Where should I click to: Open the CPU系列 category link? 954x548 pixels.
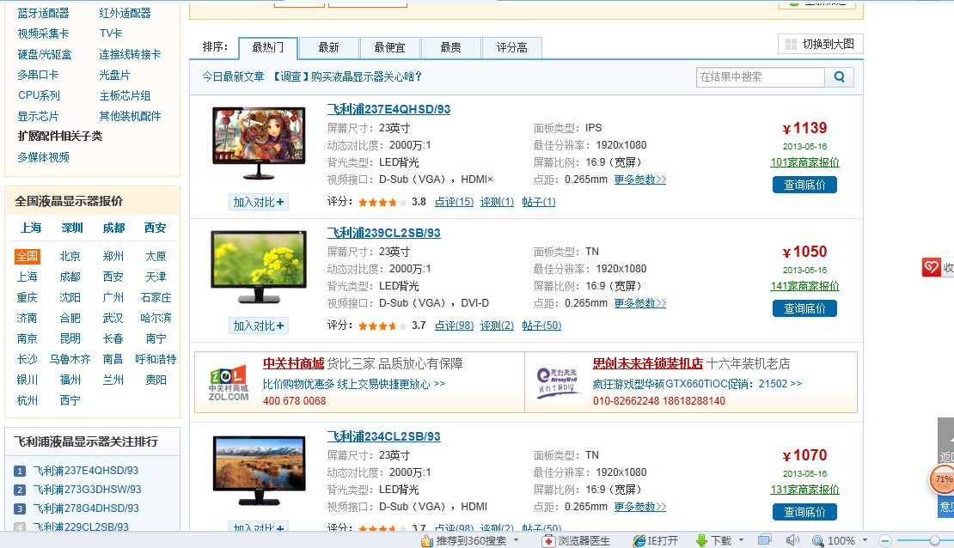(x=39, y=95)
